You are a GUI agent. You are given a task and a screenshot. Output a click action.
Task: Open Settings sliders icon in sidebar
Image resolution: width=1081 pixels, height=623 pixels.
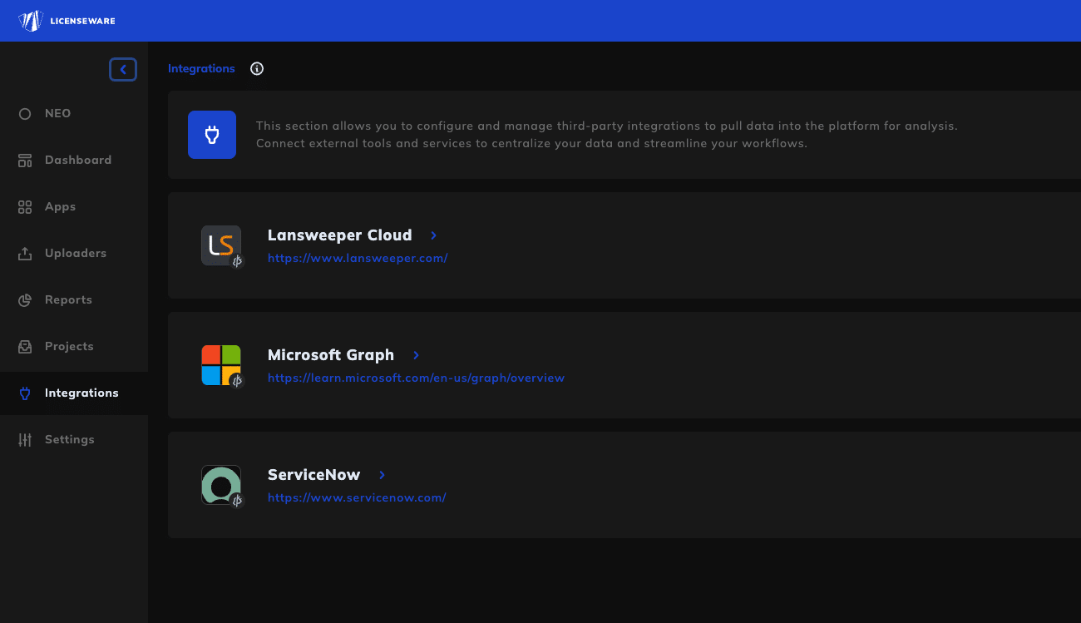(25, 439)
